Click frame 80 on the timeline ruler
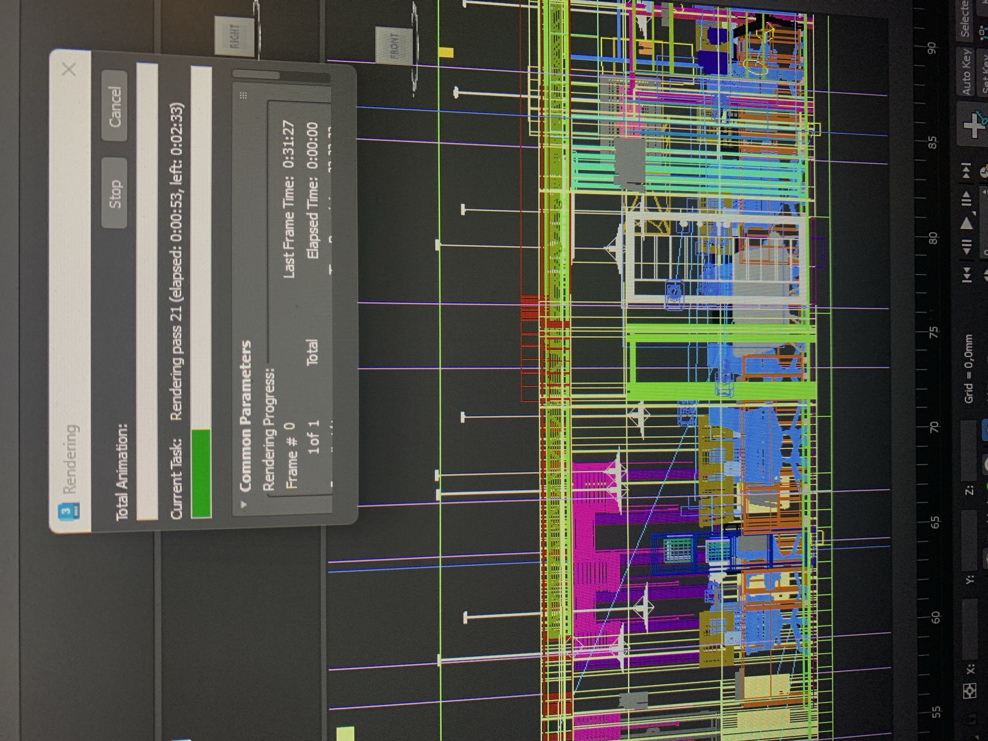This screenshot has width=988, height=741. click(933, 238)
